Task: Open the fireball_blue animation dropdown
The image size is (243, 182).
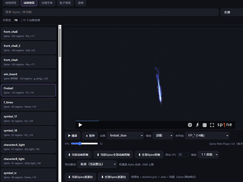Action: (125, 136)
